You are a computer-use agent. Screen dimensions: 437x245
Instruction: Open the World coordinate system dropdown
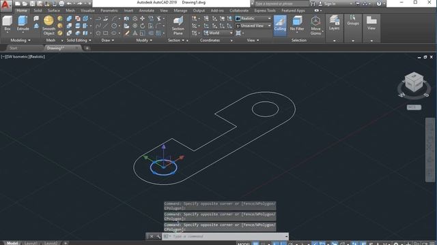click(218, 33)
